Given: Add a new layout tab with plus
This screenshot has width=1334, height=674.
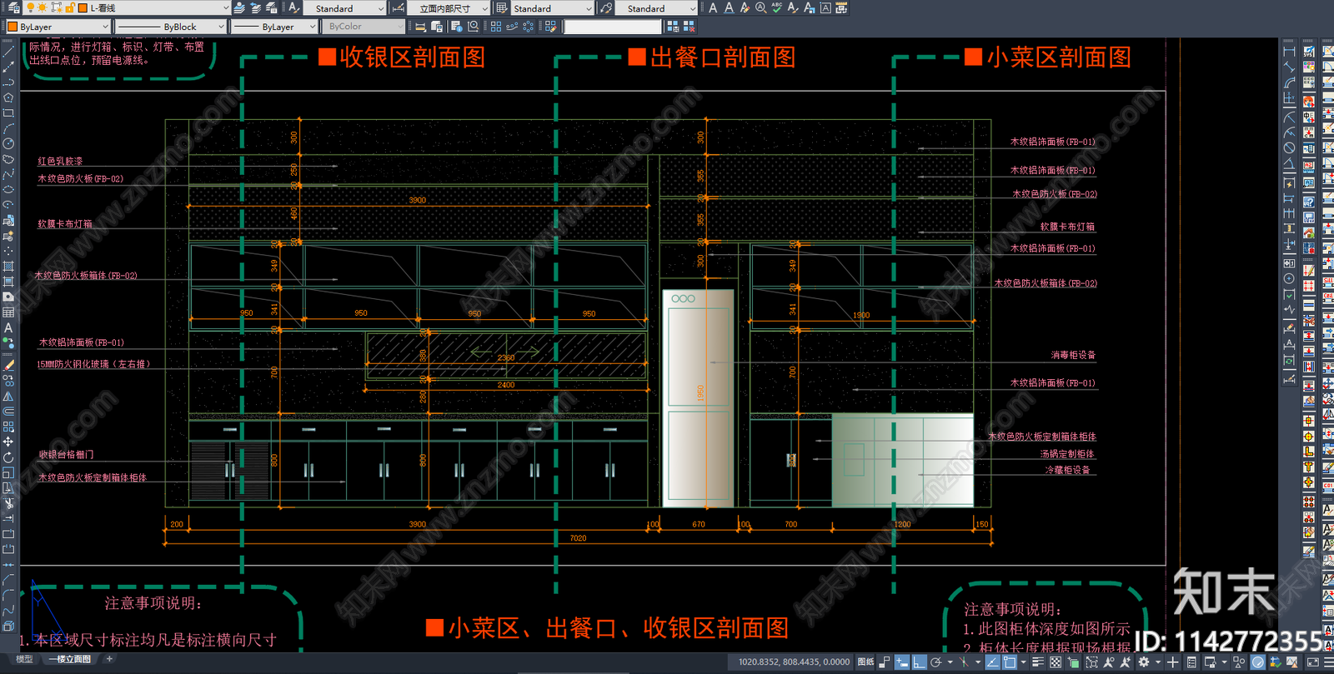Looking at the screenshot, I should pos(109,659).
